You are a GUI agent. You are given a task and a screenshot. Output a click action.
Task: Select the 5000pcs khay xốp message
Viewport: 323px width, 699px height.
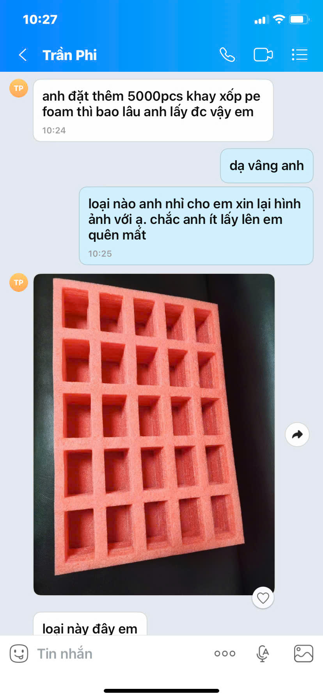point(153,110)
